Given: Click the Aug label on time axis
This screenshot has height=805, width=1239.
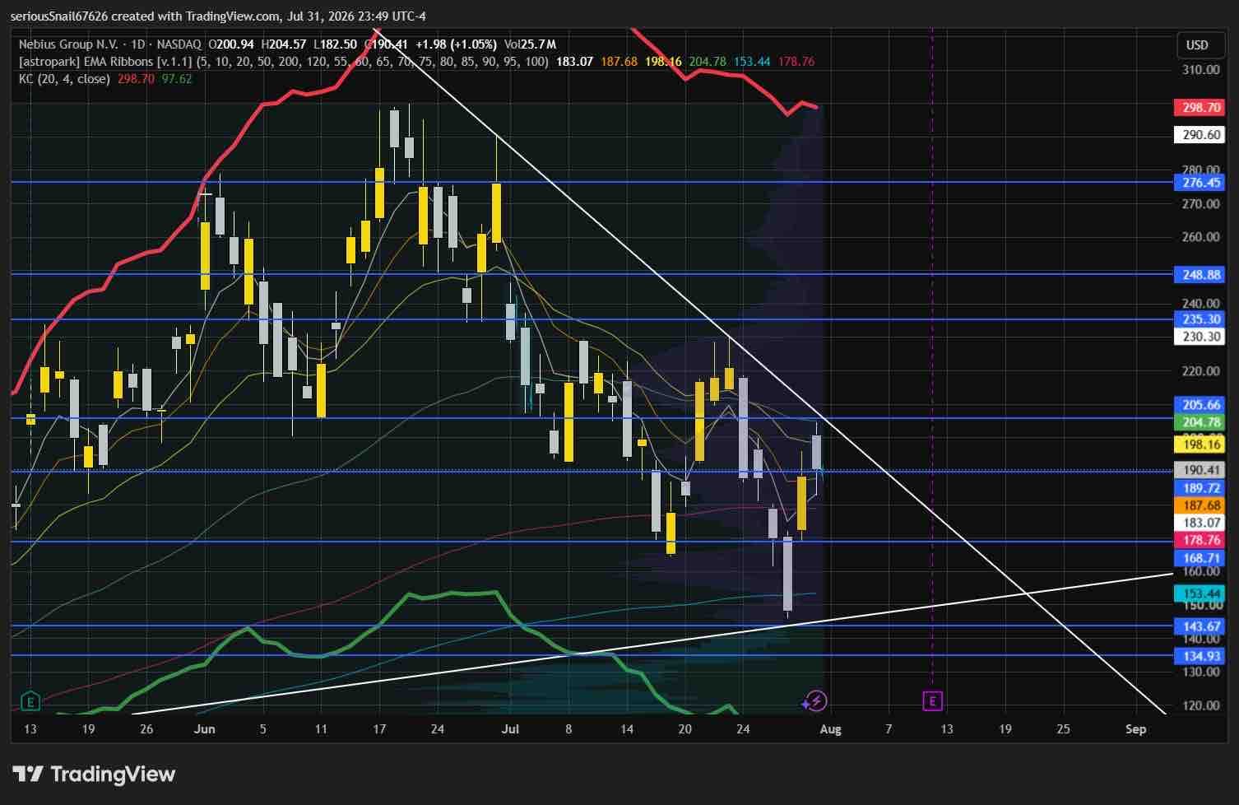Looking at the screenshot, I should tap(831, 729).
